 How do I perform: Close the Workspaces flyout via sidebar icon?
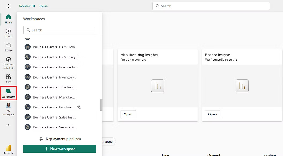tap(8, 93)
